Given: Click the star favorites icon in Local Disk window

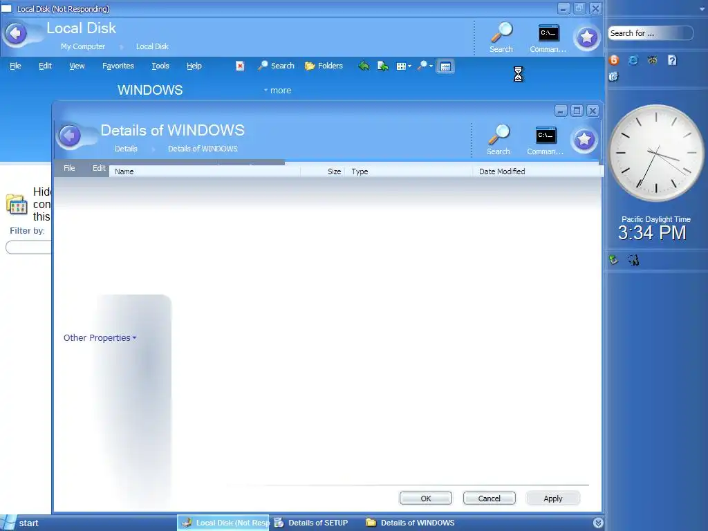Looking at the screenshot, I should point(587,37).
